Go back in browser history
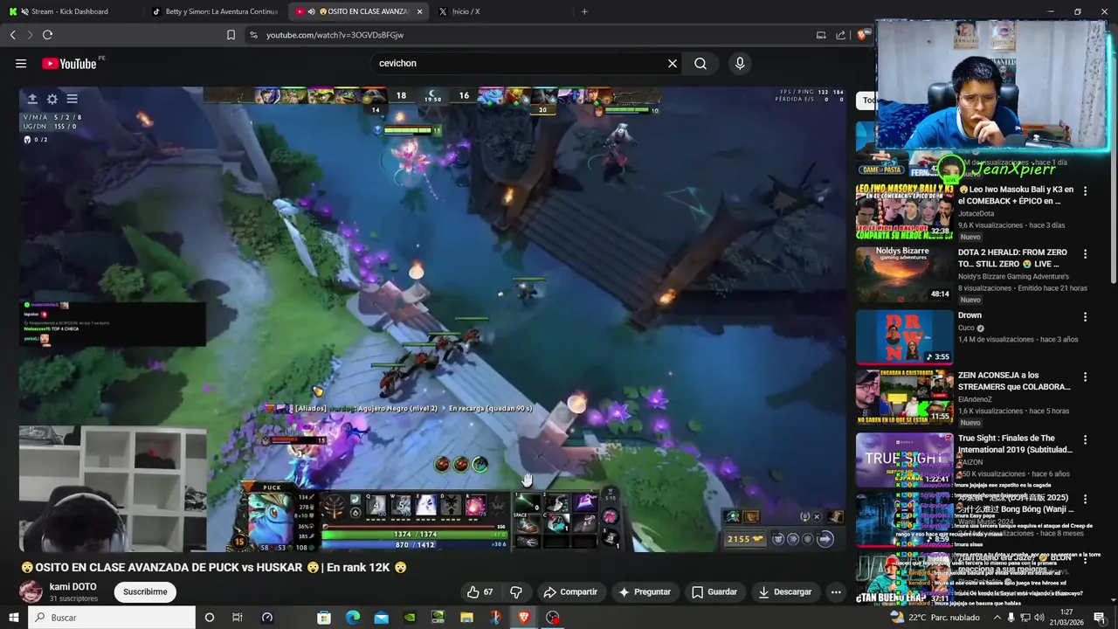 (x=12, y=35)
